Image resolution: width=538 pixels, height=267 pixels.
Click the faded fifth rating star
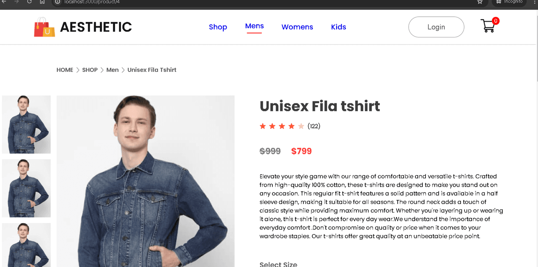pos(301,126)
